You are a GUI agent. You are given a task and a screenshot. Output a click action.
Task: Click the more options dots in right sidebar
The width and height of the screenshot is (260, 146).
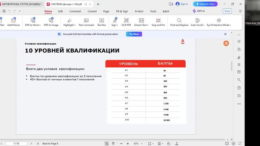coord(239,104)
